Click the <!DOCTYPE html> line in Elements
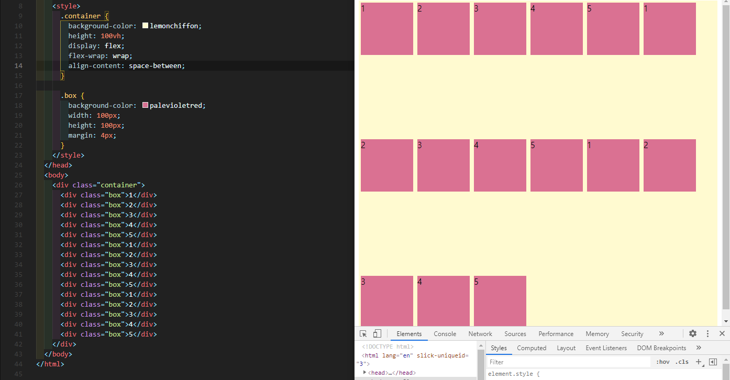 pyautogui.click(x=388, y=347)
